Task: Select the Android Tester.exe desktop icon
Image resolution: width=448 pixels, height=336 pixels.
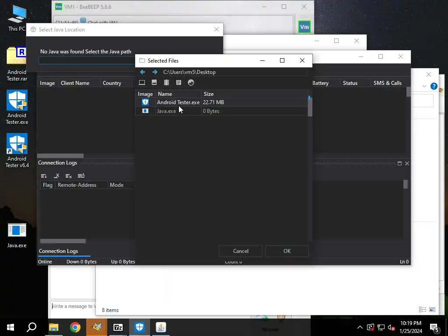Action: (x=17, y=107)
